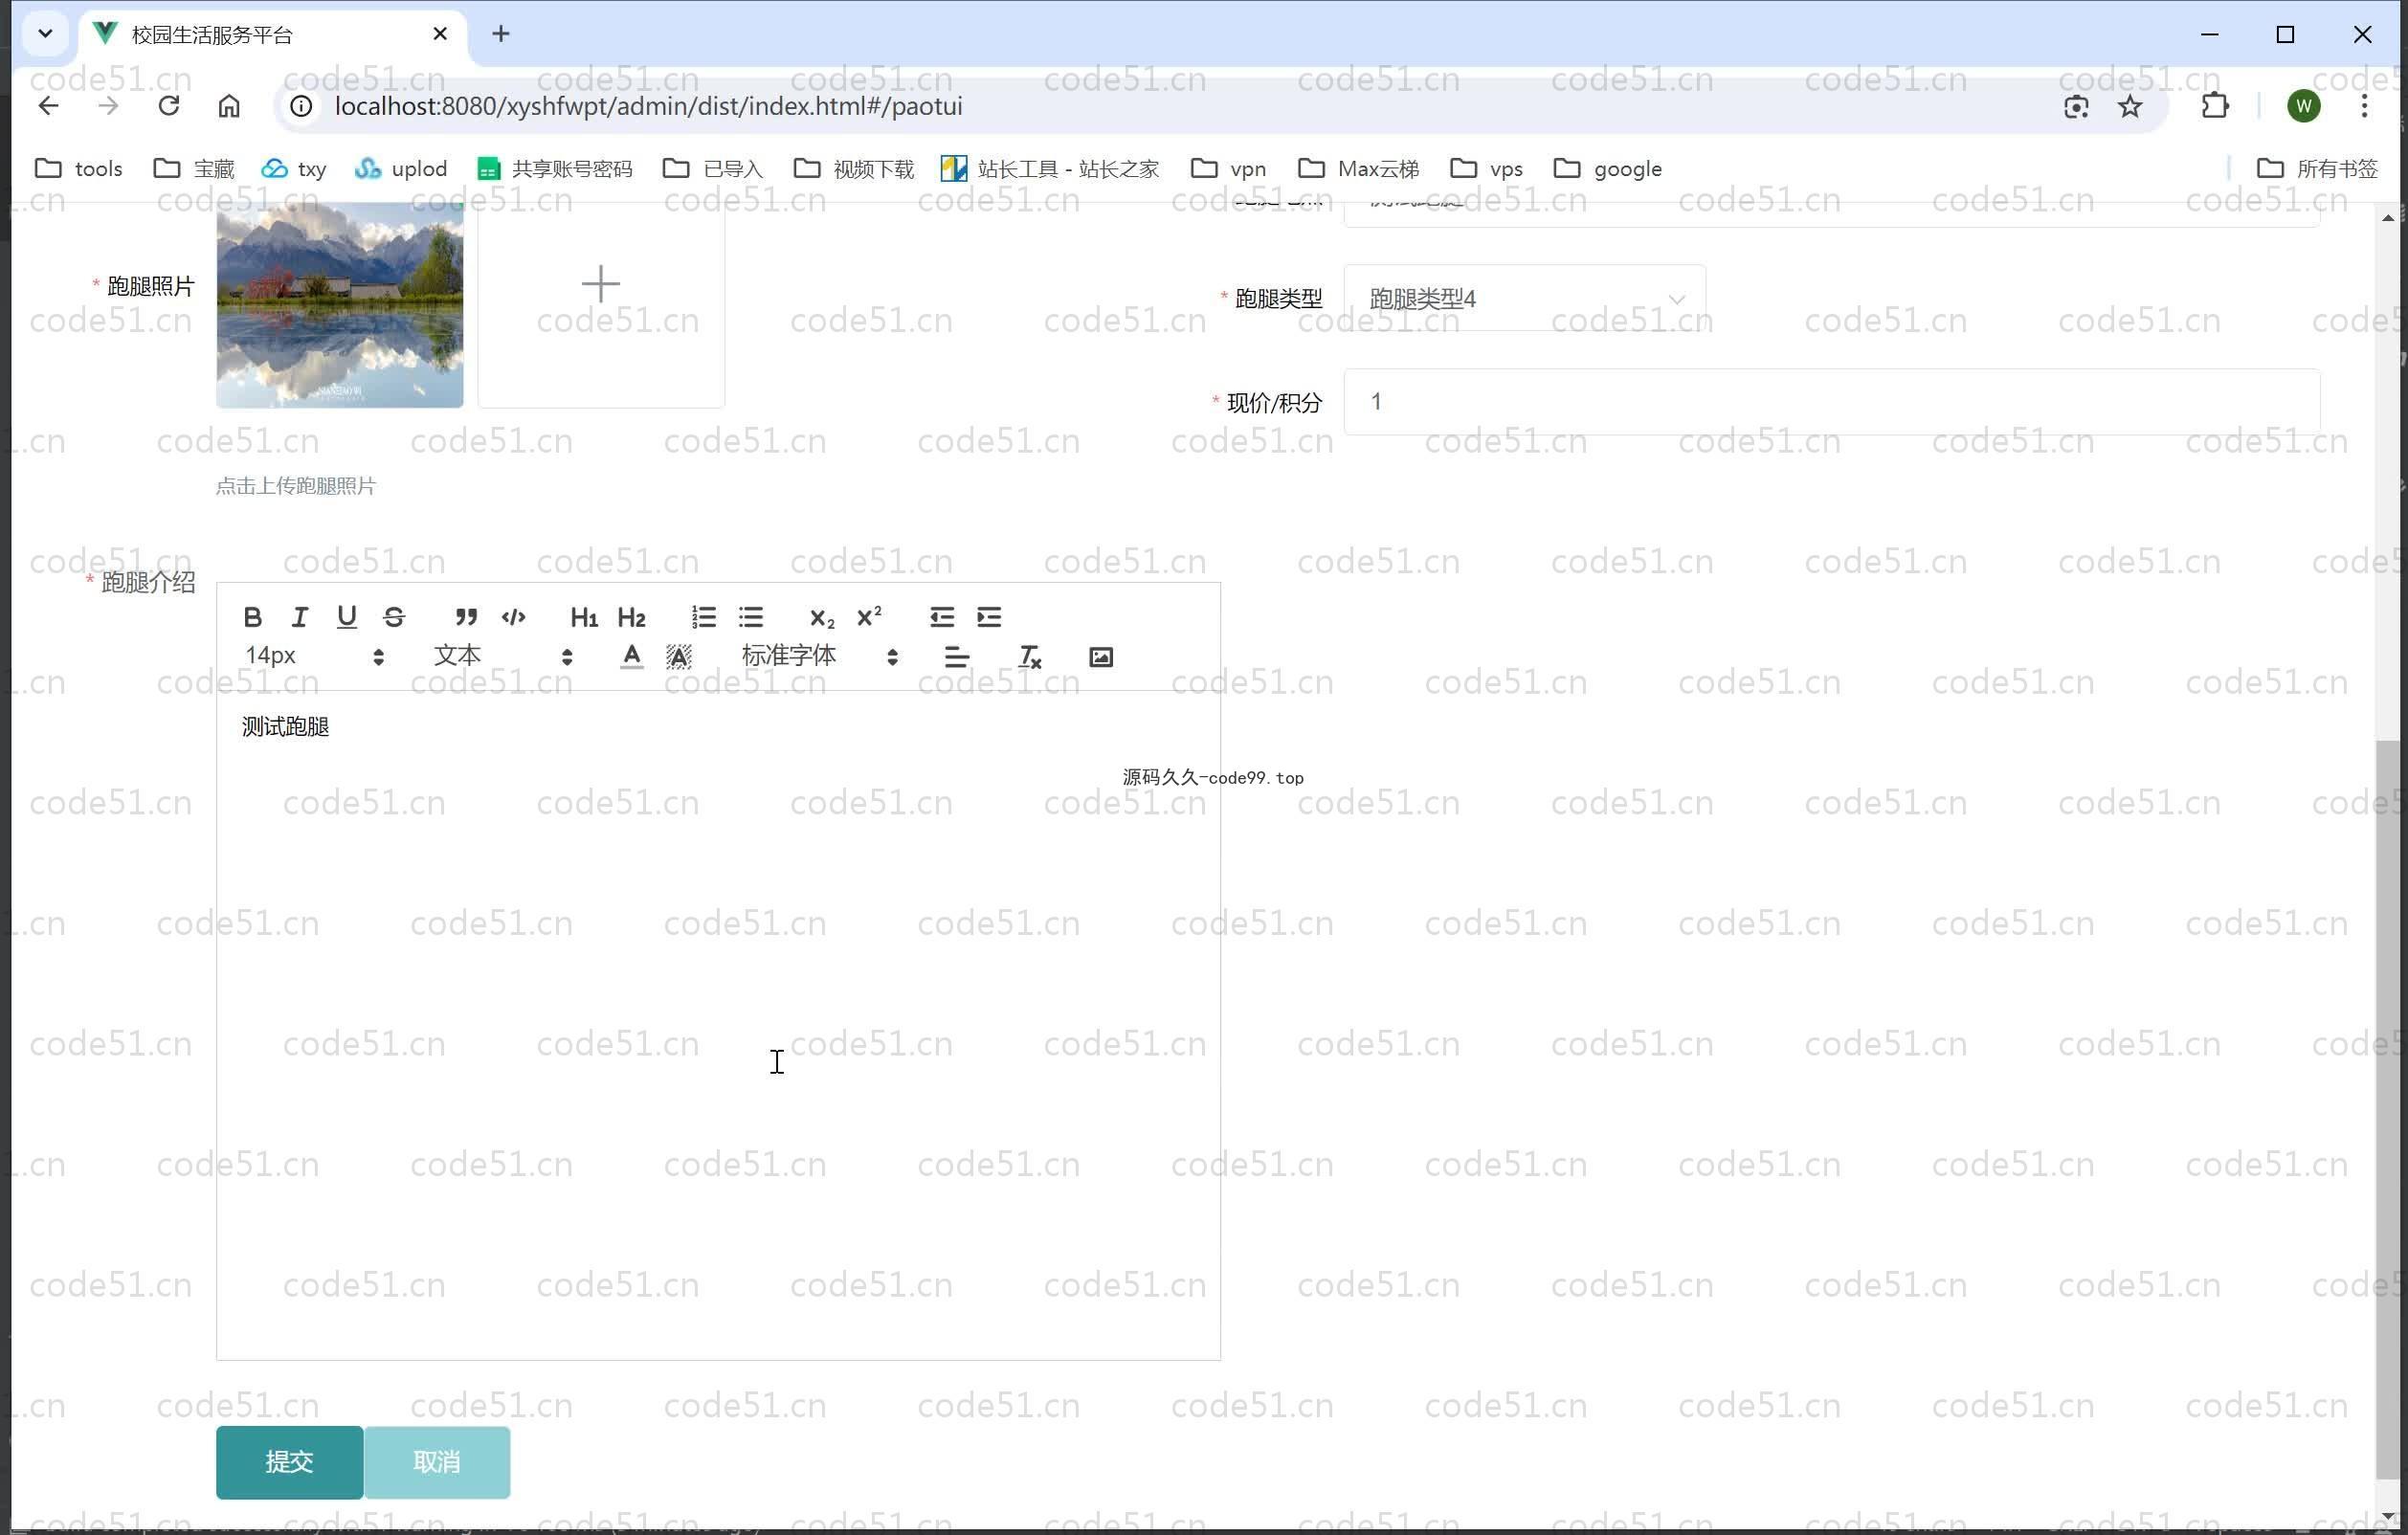Open the 宝藏 bookmark folder
2408x1535 pixels.
(194, 169)
